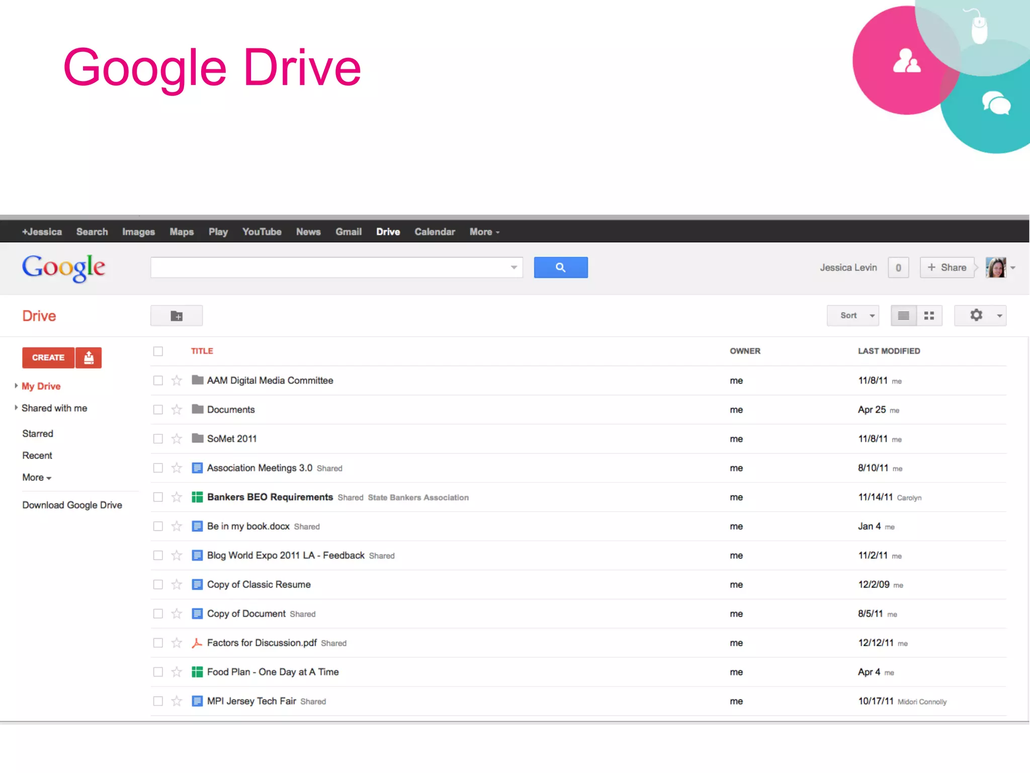Image resolution: width=1030 pixels, height=773 pixels.
Task: Star Bankers BEO Requirements spreadsheet
Action: click(177, 497)
